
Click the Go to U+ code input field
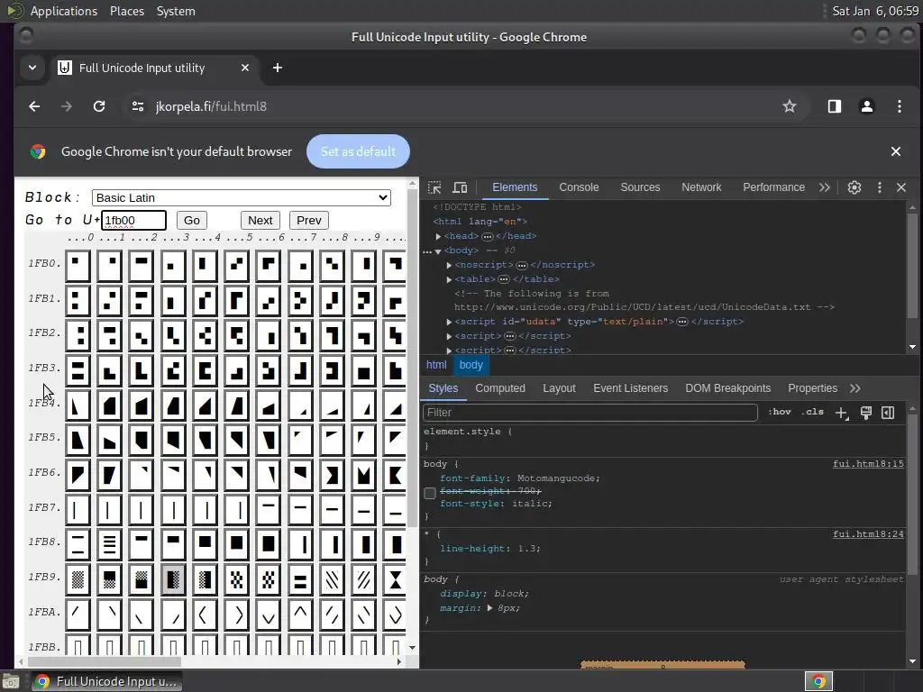click(133, 221)
